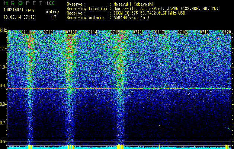This screenshot has width=234, height=149.
Task: Click the 0720 time marker label
Action: pos(227,32)
